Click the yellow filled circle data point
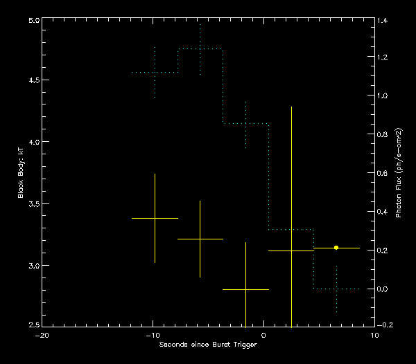The height and width of the screenshot is (364, 416). pos(336,248)
